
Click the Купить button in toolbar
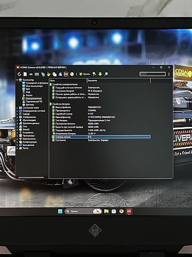(x=85, y=74)
